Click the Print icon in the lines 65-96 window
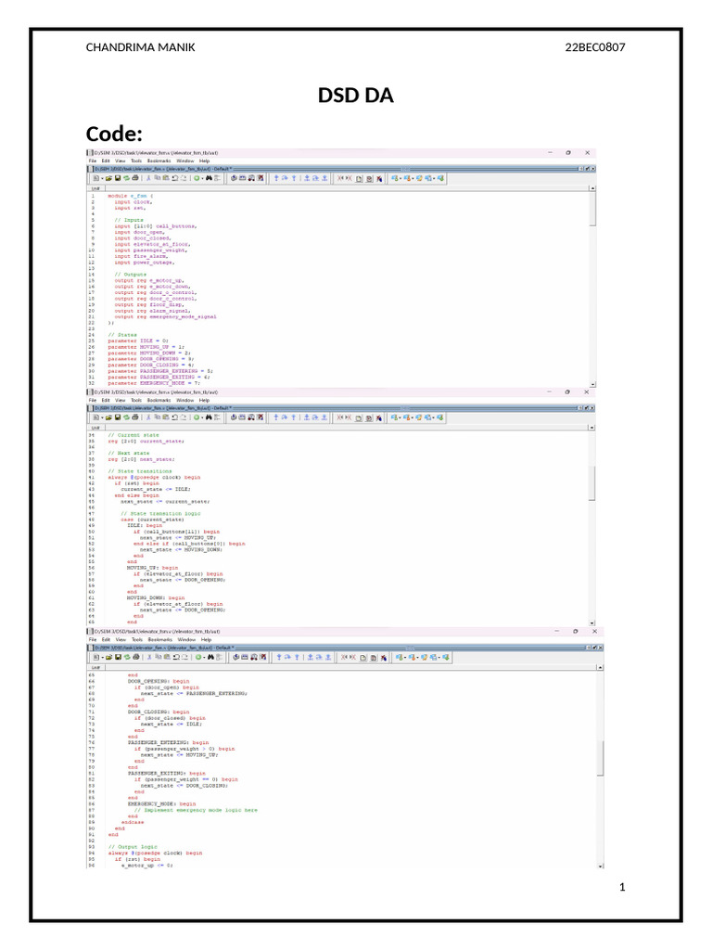Image resolution: width=712 pixels, height=950 pixels. coord(135,658)
